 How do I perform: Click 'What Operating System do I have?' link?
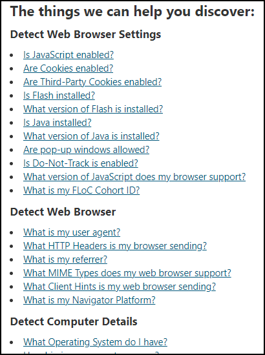[x=95, y=342]
